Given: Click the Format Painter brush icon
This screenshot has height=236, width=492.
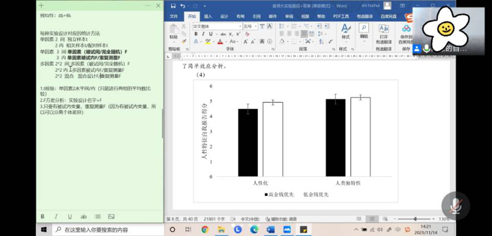Looking at the screenshot, I should pyautogui.click(x=184, y=41).
